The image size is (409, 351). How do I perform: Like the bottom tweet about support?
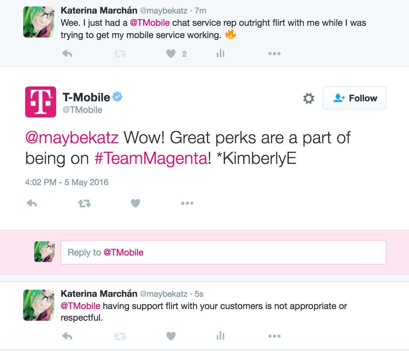click(x=171, y=336)
